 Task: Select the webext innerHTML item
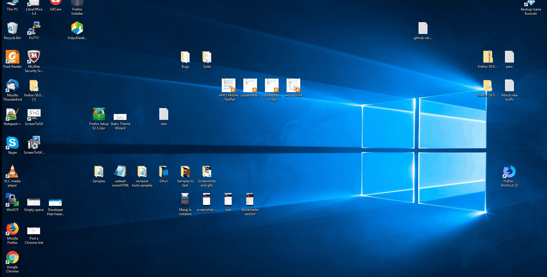tap(120, 176)
